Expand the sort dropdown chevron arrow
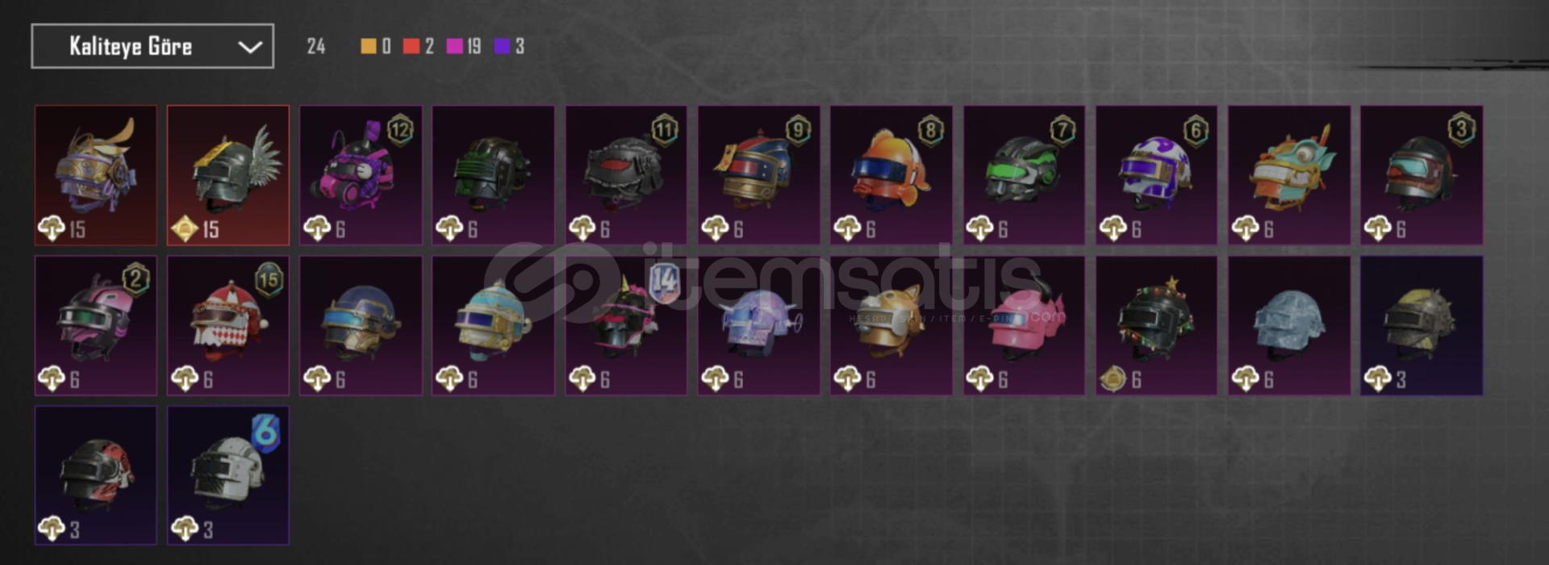1549x565 pixels. pyautogui.click(x=250, y=47)
